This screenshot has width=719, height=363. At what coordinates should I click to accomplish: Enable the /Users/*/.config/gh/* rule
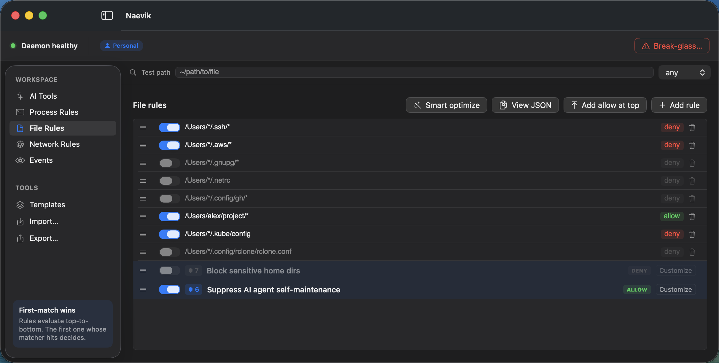pyautogui.click(x=169, y=199)
